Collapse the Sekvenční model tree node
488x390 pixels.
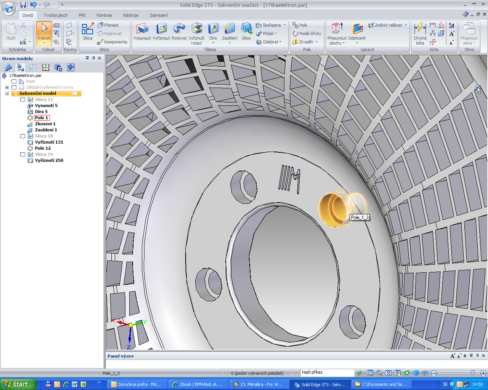[x=7, y=93]
